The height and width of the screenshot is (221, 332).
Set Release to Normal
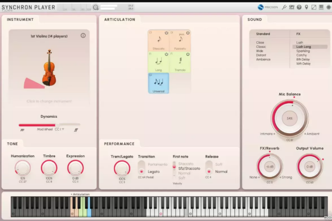click(x=221, y=172)
